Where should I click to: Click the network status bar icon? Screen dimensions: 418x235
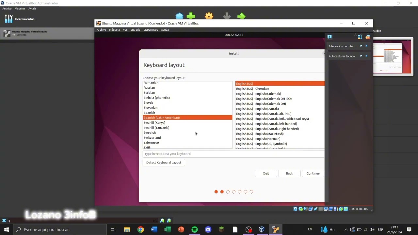point(311,209)
